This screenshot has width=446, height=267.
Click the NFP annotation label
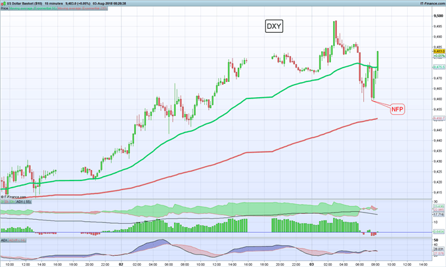click(397, 110)
